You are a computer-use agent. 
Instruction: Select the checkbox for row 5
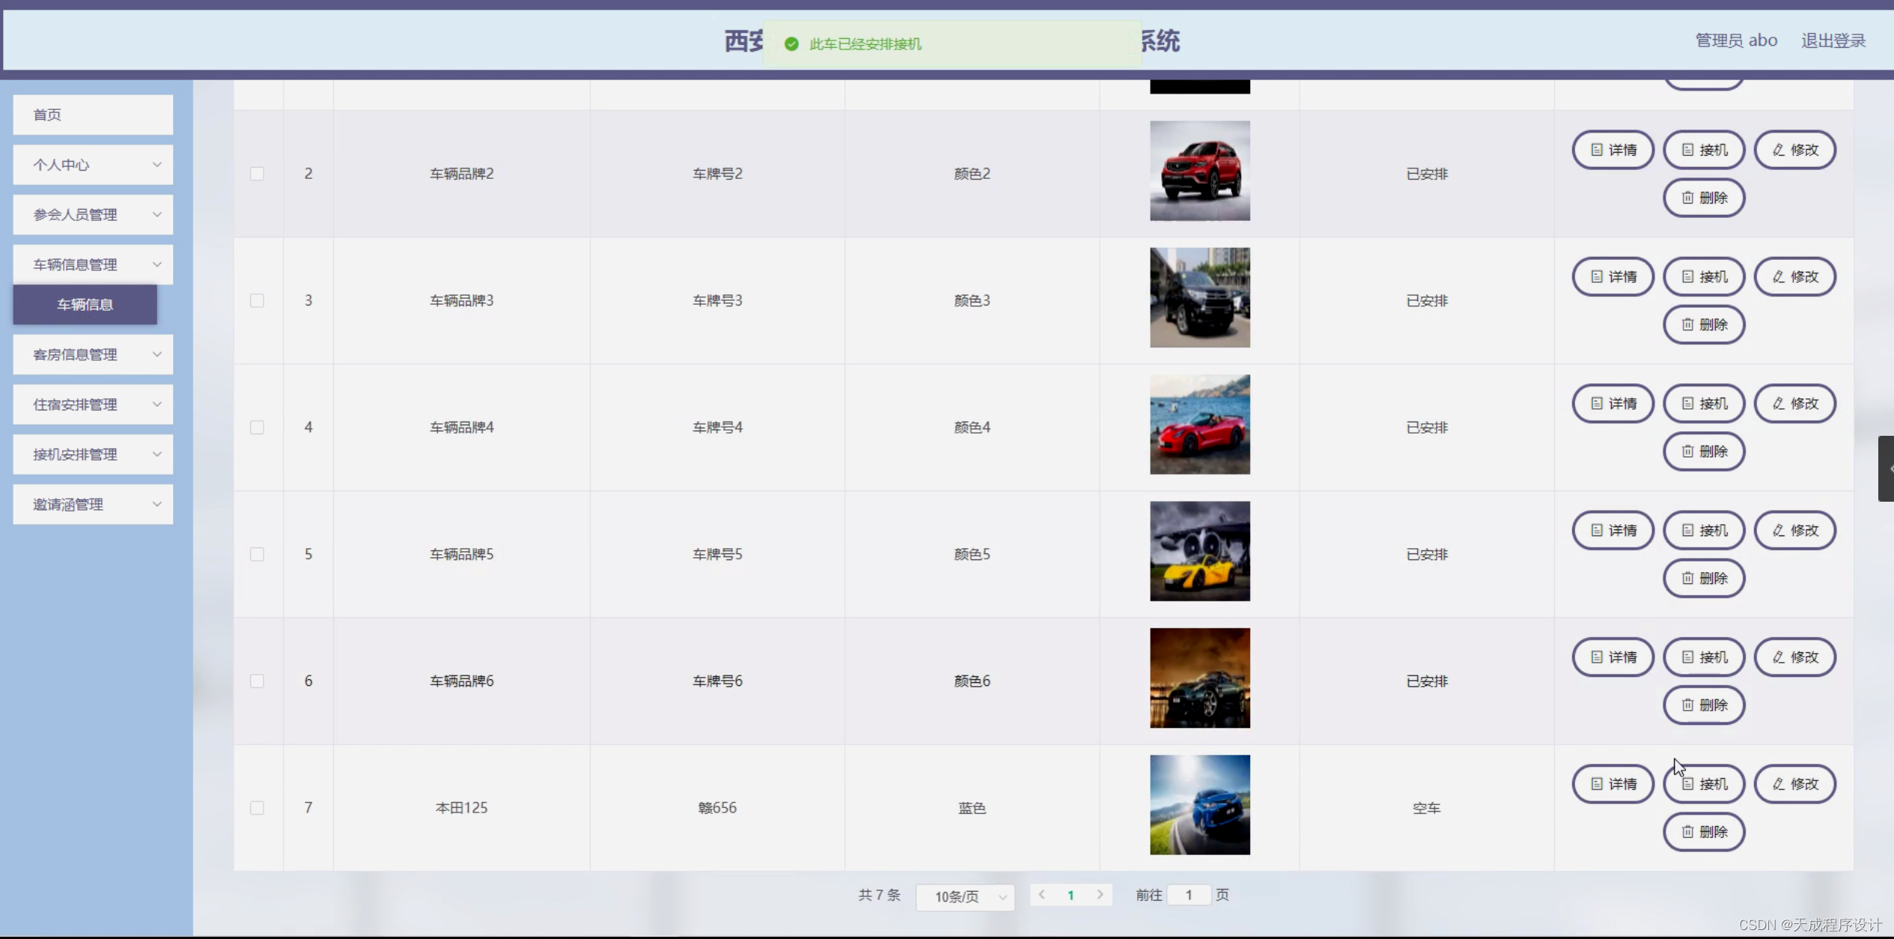point(257,554)
